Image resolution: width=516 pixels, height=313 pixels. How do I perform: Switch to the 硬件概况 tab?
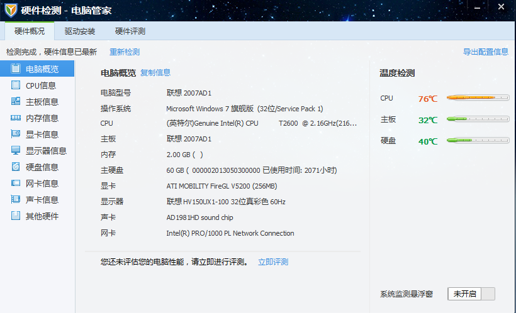click(x=30, y=31)
